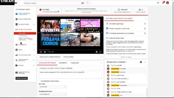
Task: Show next suggested videos with right arrow
Action: pyautogui.click(x=102, y=33)
